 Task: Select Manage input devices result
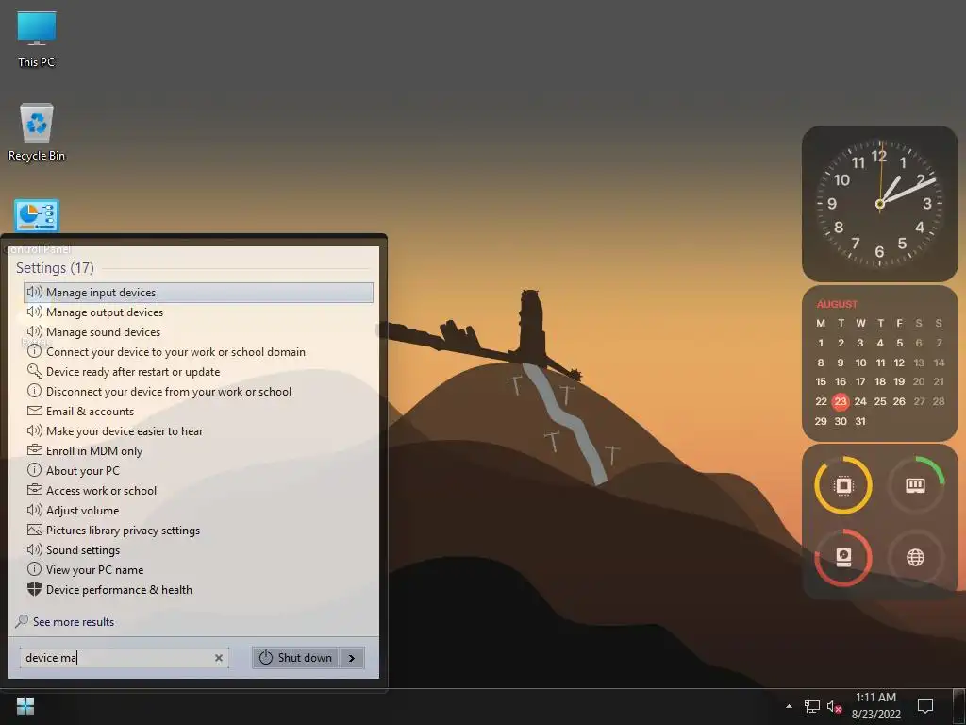pyautogui.click(x=198, y=293)
